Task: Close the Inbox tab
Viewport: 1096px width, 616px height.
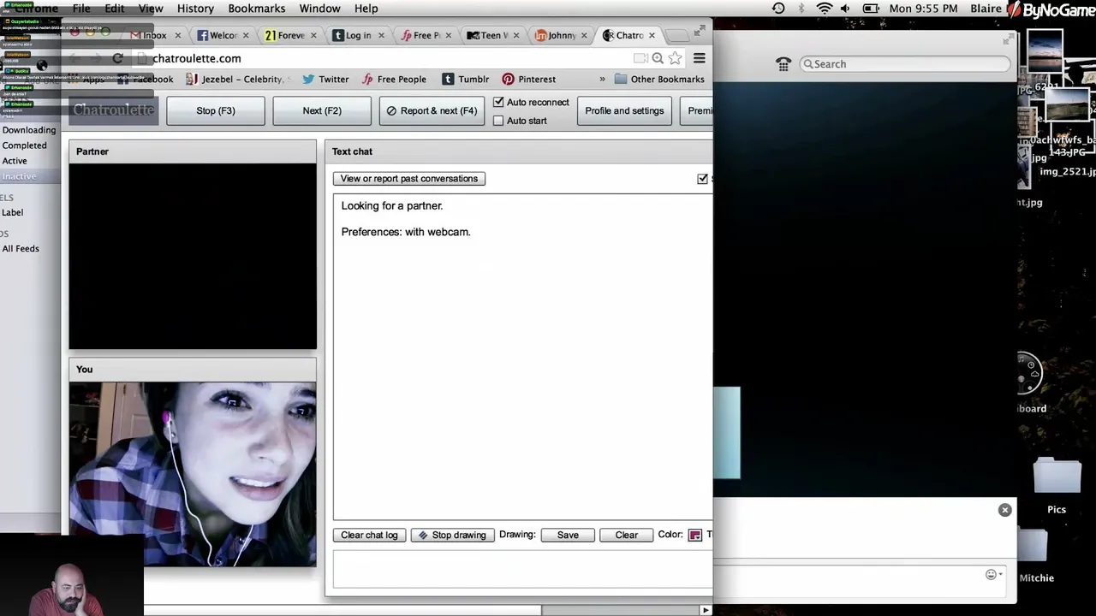Action: 177,35
